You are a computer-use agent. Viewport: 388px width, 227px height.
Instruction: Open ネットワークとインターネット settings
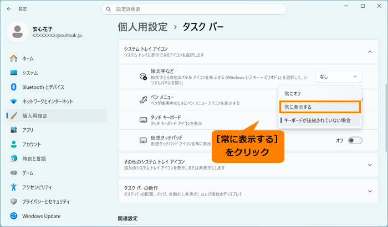tap(57, 101)
